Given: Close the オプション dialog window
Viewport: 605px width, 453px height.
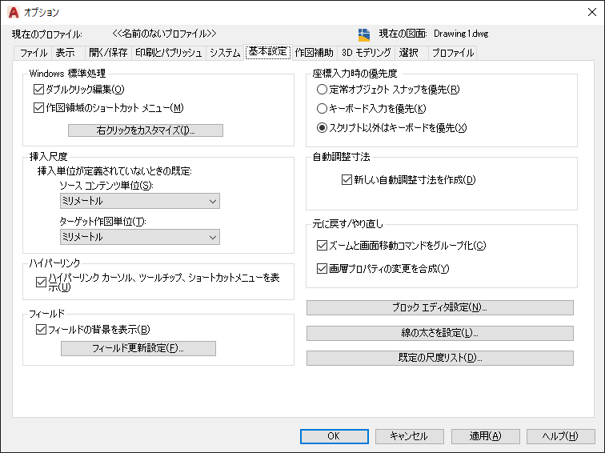Looking at the screenshot, I should point(587,12).
